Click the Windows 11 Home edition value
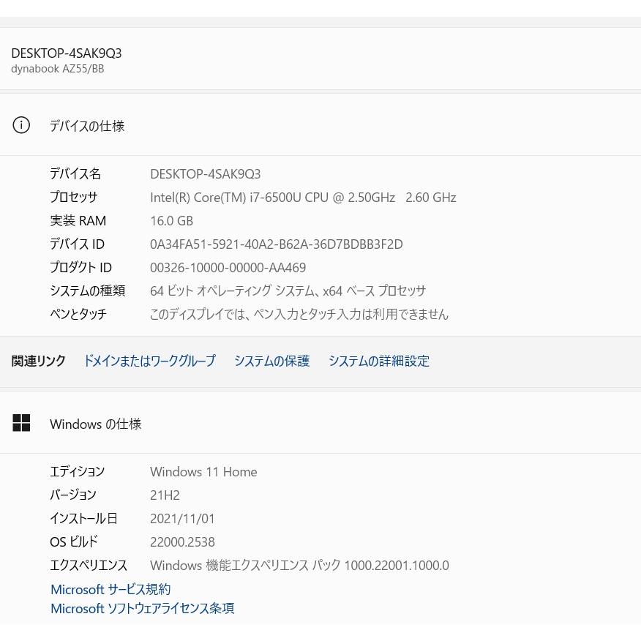641x641 pixels. (203, 471)
